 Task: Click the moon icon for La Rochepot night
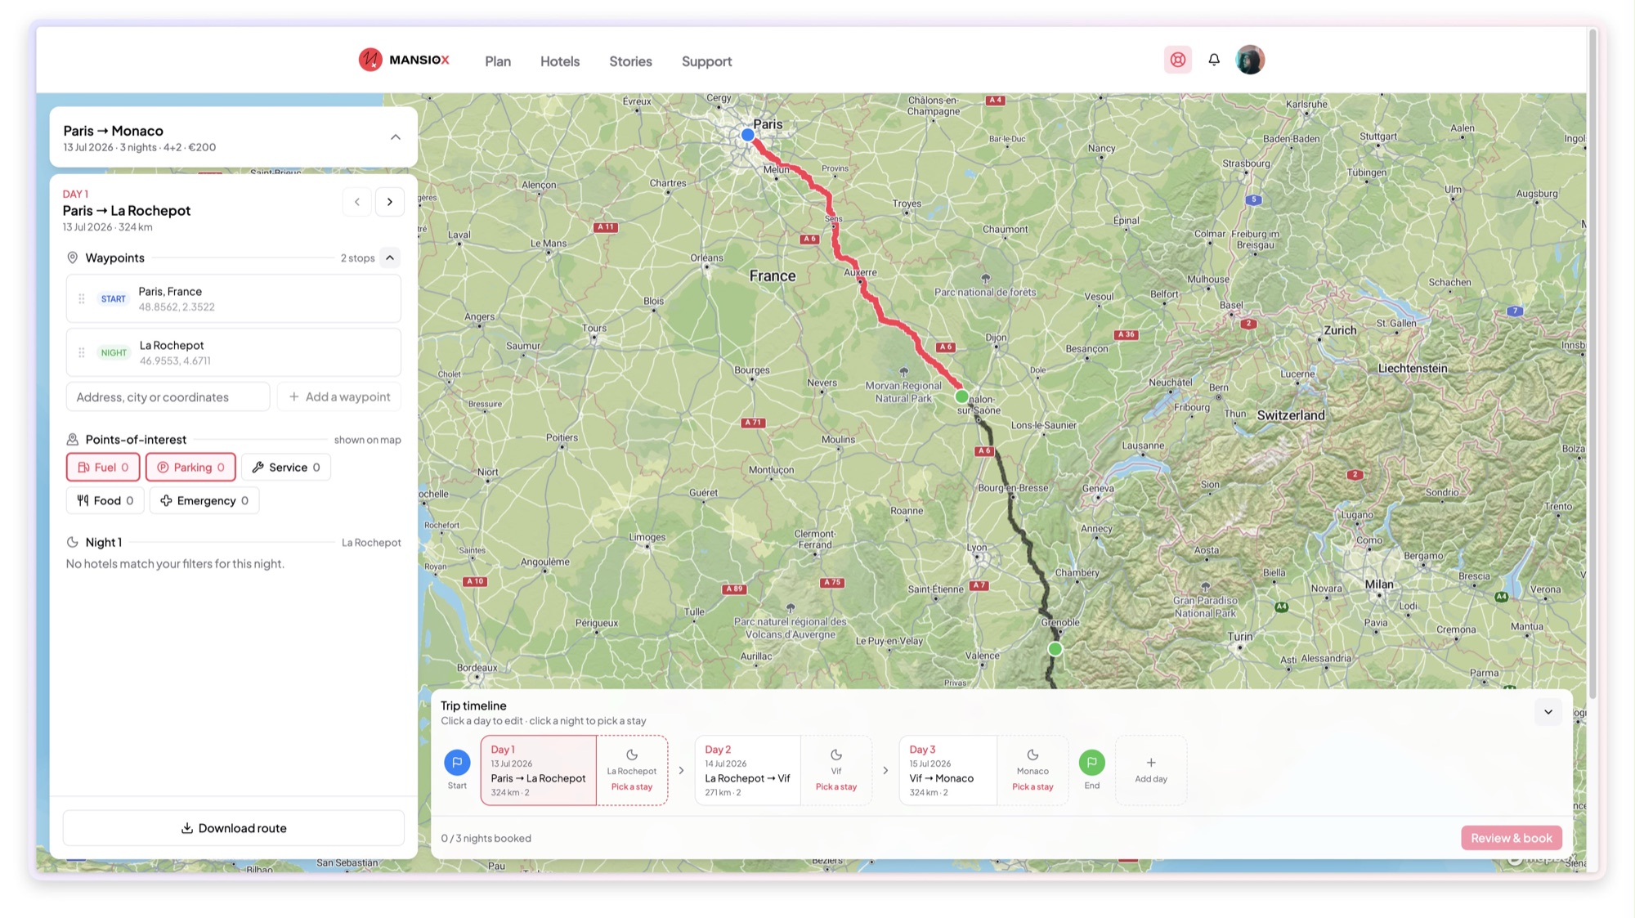pyautogui.click(x=632, y=755)
